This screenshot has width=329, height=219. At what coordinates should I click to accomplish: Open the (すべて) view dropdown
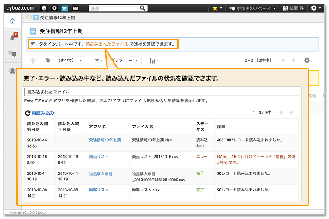coord(70,60)
